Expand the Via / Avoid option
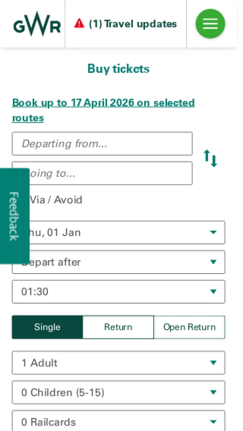This screenshot has width=243, height=431. (x=56, y=200)
